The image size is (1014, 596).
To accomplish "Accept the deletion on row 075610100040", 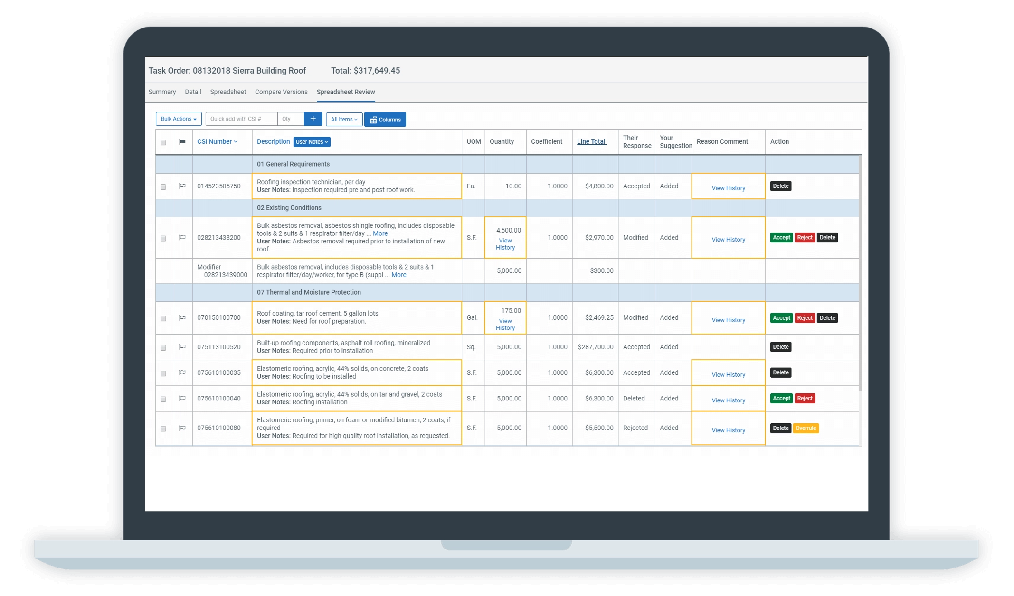I will click(781, 399).
